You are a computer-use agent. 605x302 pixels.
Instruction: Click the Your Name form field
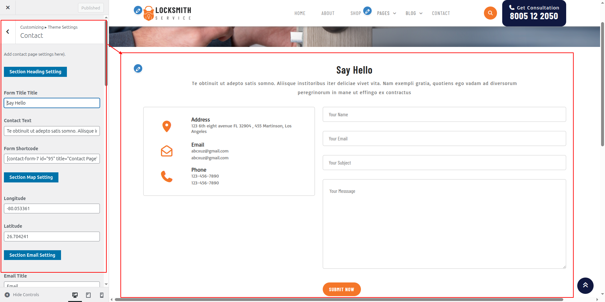click(x=444, y=115)
